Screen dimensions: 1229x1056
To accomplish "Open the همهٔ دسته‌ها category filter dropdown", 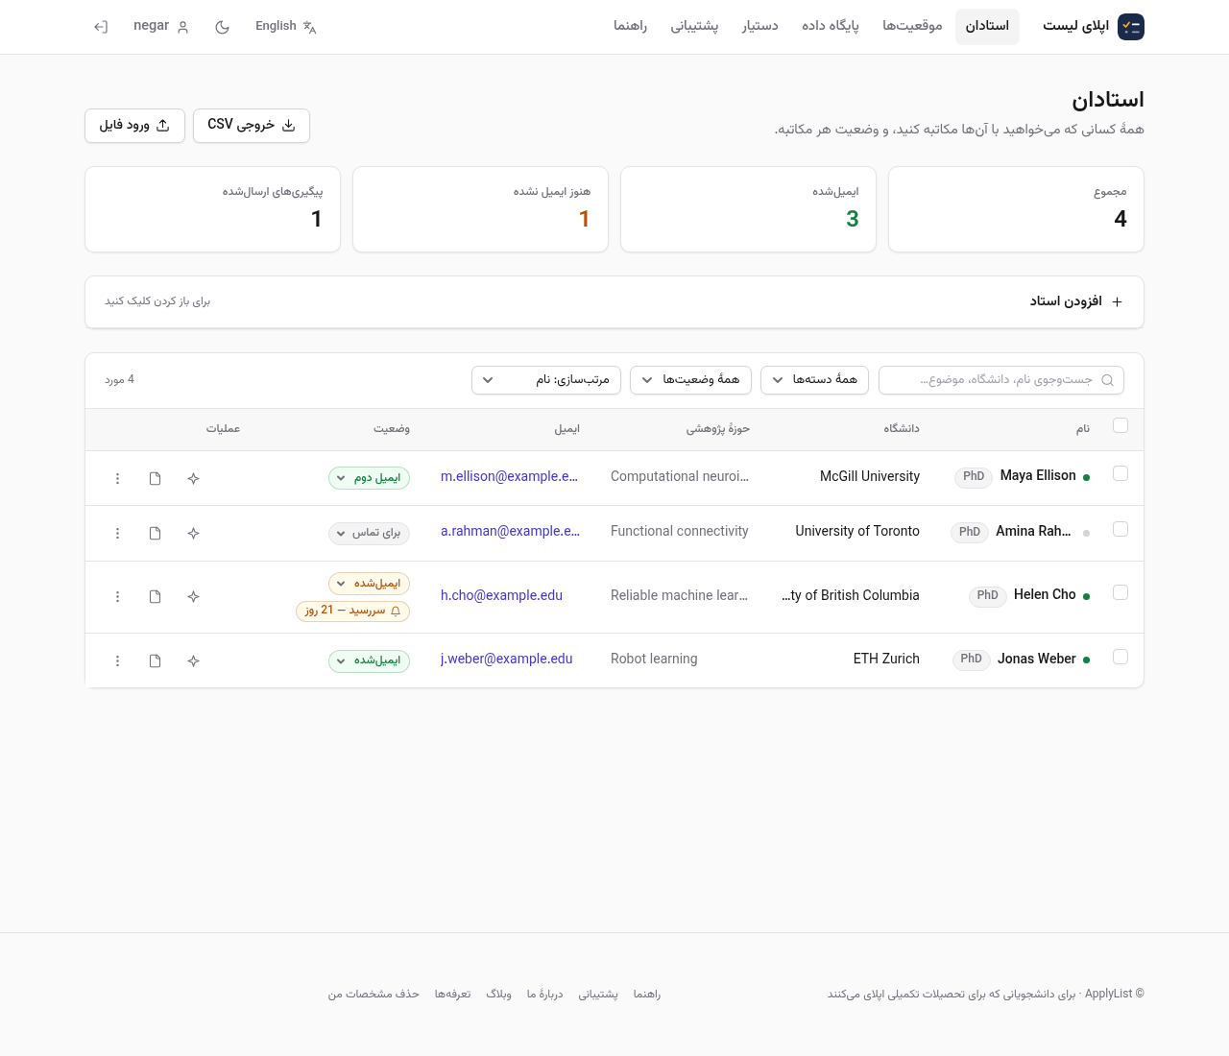I will click(x=815, y=380).
